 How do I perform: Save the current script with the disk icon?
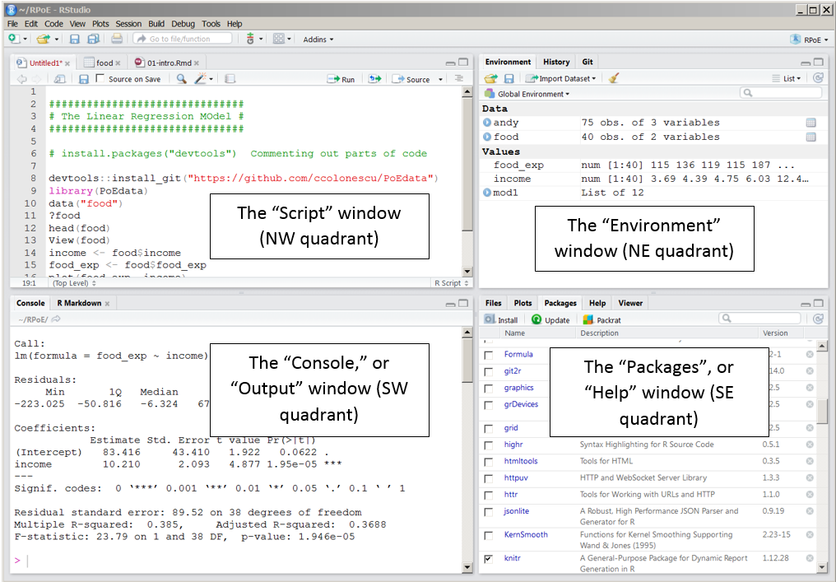click(x=85, y=78)
